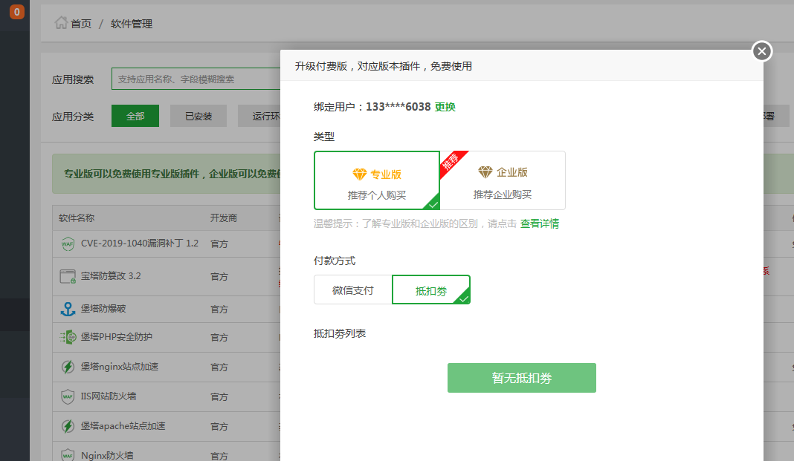Click the orange notification badge showing 0
794x461 pixels.
pos(16,12)
